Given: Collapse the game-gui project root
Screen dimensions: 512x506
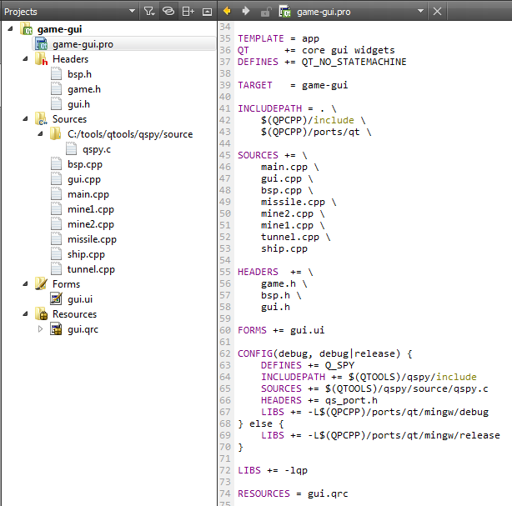Looking at the screenshot, I should (10, 29).
